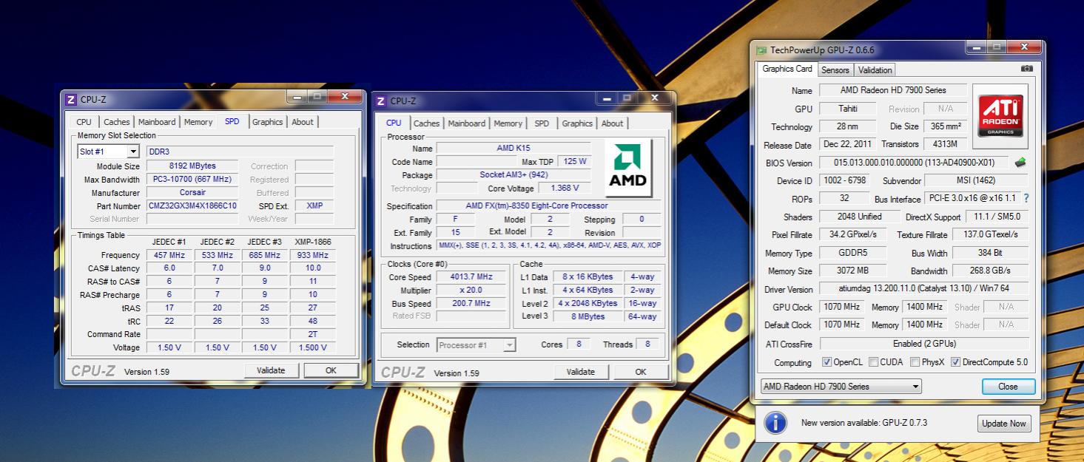Image resolution: width=1084 pixels, height=462 pixels.
Task: Click the GPU Clock value 1070 MHz
Action: pos(841,307)
